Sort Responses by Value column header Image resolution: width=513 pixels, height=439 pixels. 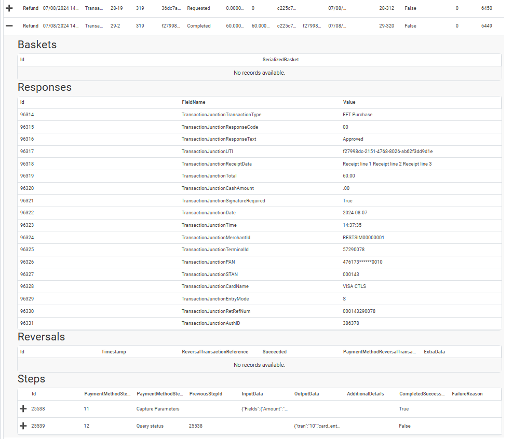(349, 102)
